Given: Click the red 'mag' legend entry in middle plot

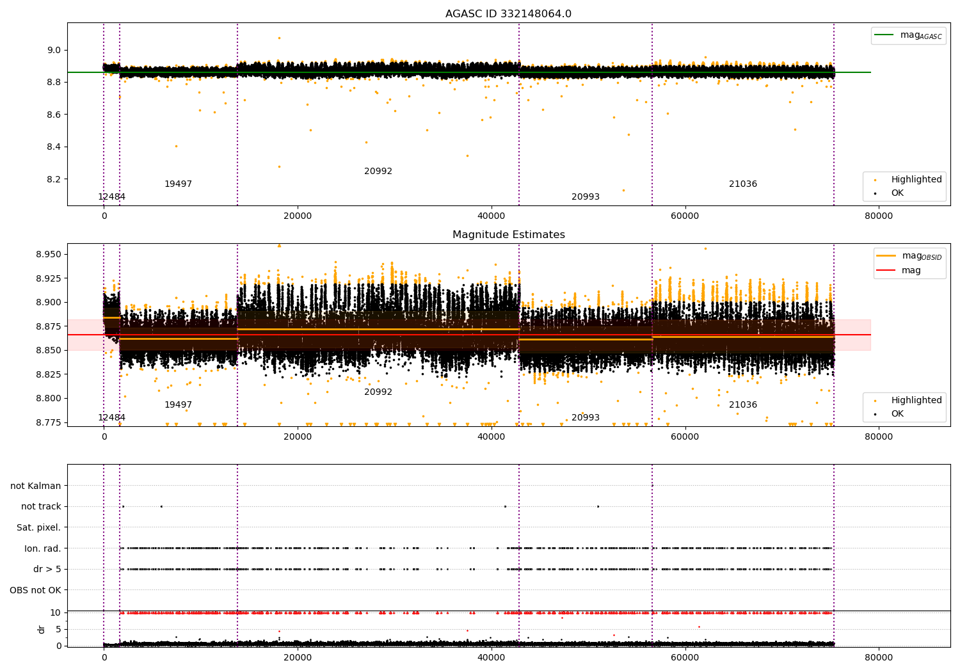Looking at the screenshot, I should pos(899,271).
